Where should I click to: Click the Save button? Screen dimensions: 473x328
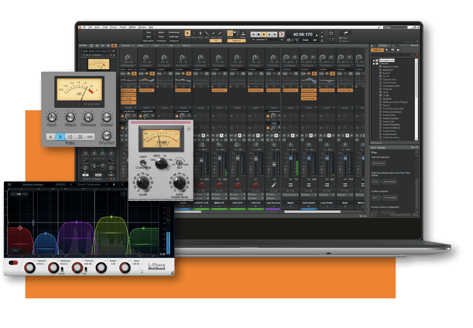coord(148,32)
